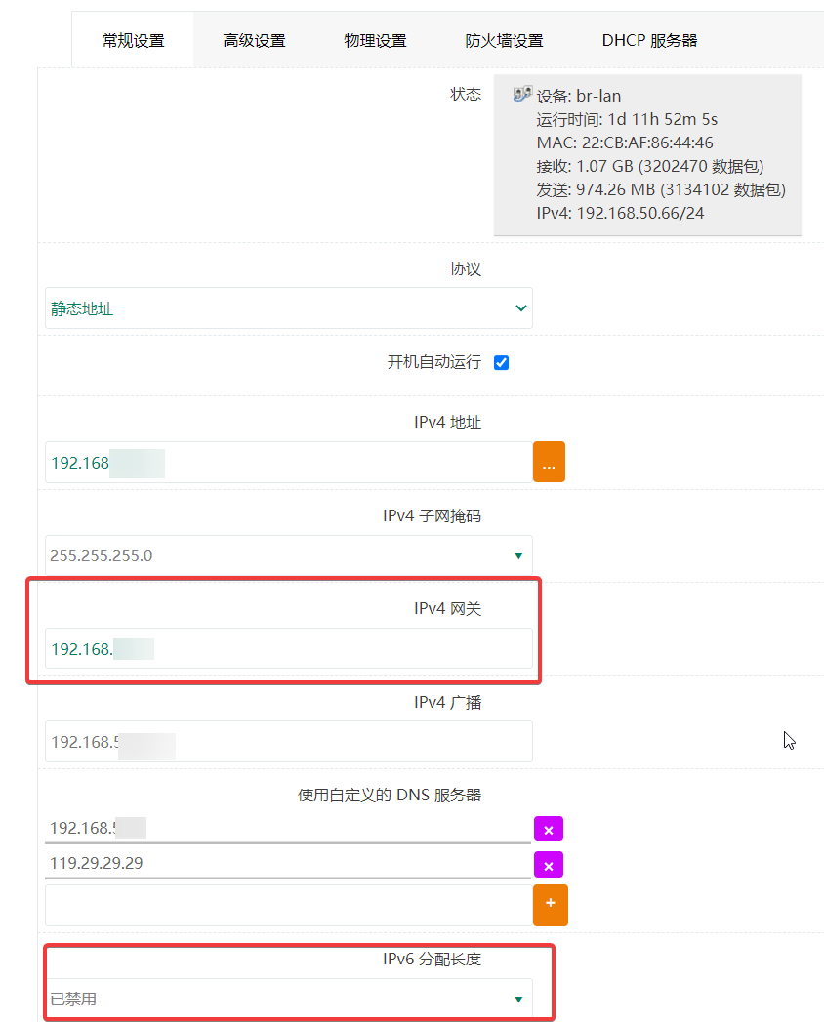Click the IPv4 广播 input field
This screenshot has height=1022, width=824.
pyautogui.click(x=288, y=742)
